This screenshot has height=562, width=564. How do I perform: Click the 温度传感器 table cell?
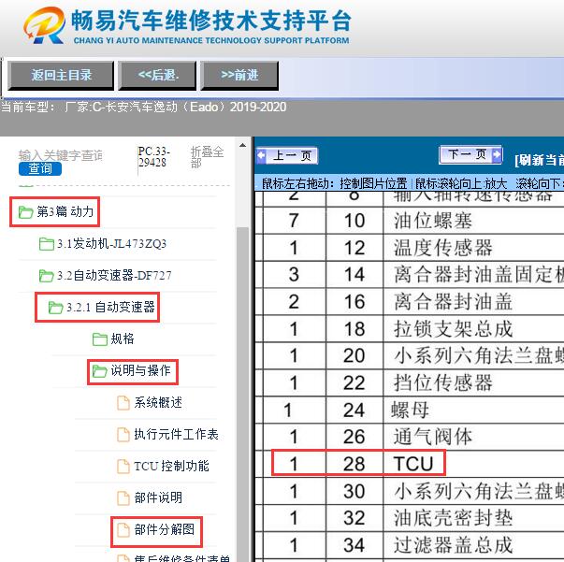pos(442,248)
